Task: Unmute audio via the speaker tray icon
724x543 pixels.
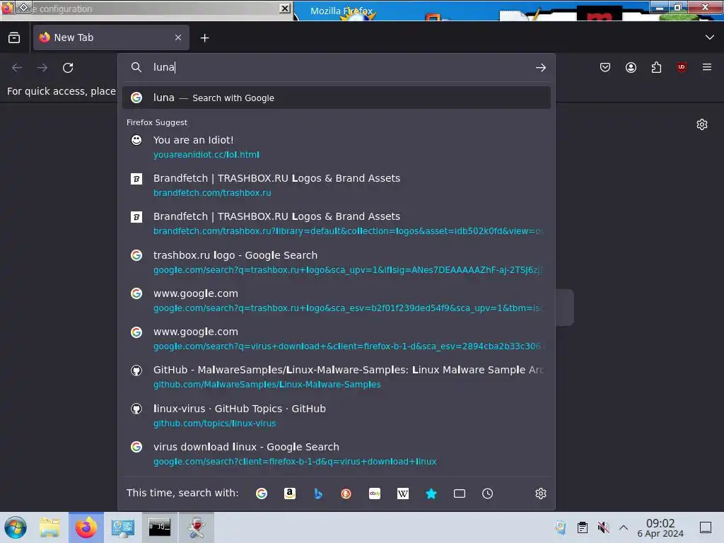Action: pos(603,527)
